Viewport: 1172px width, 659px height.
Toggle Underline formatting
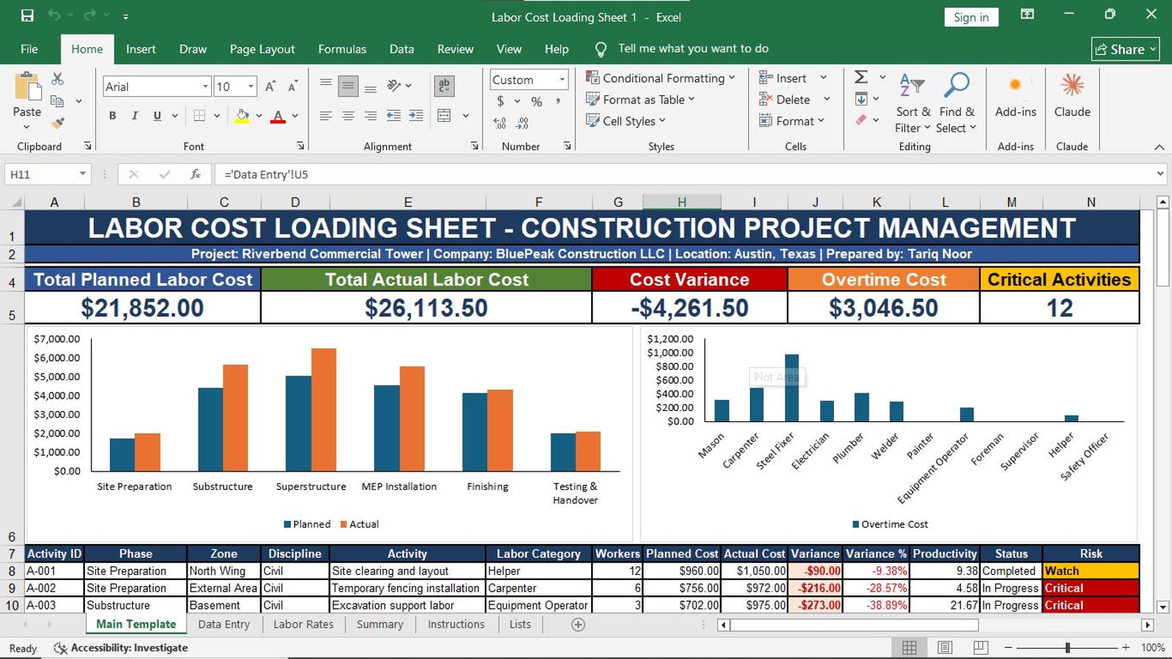[x=157, y=116]
